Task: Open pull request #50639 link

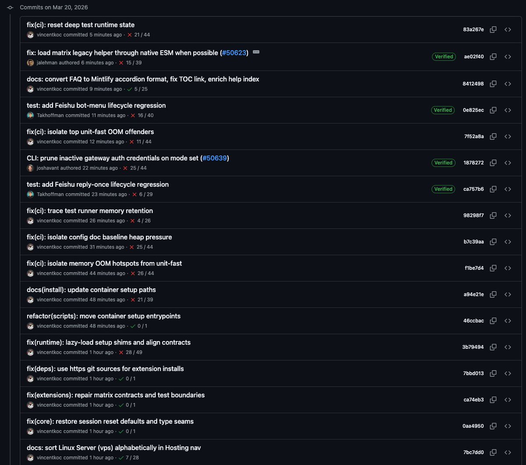Action: [216, 158]
